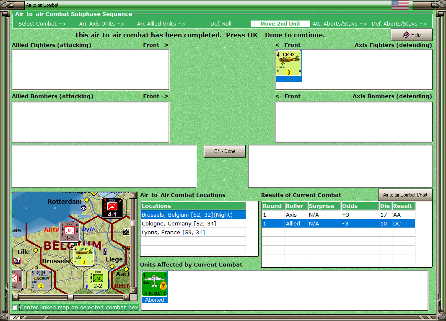Enable Center linked map on selected combat hex
Viewport: 446px width, 321px height.
(x=15, y=307)
